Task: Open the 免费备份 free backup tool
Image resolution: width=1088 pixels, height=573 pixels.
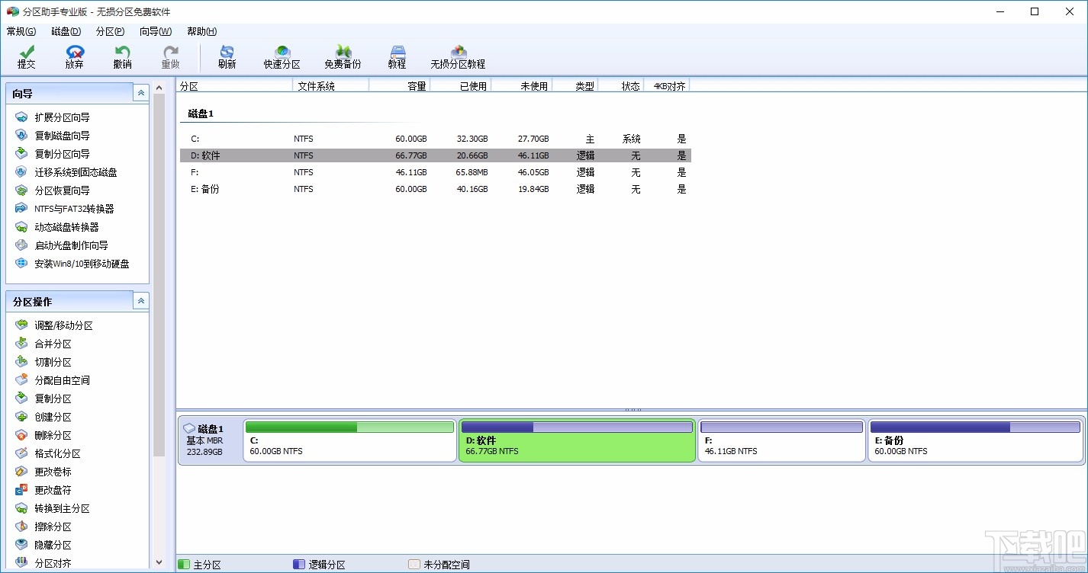Action: pyautogui.click(x=343, y=57)
